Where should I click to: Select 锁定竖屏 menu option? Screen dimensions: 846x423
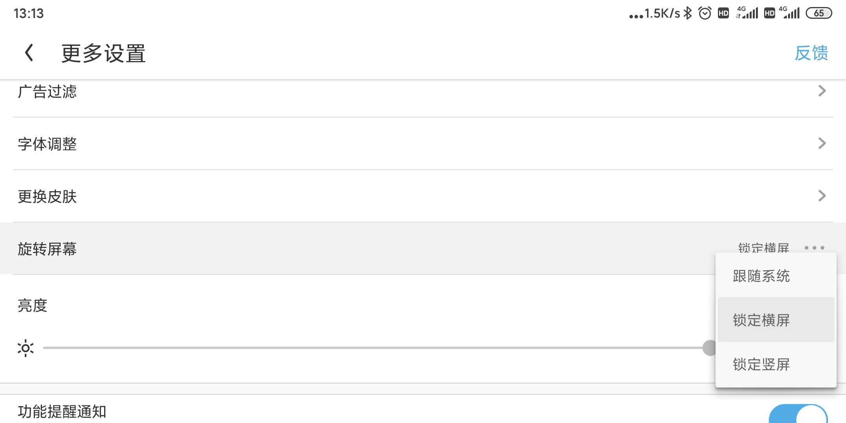coord(761,364)
